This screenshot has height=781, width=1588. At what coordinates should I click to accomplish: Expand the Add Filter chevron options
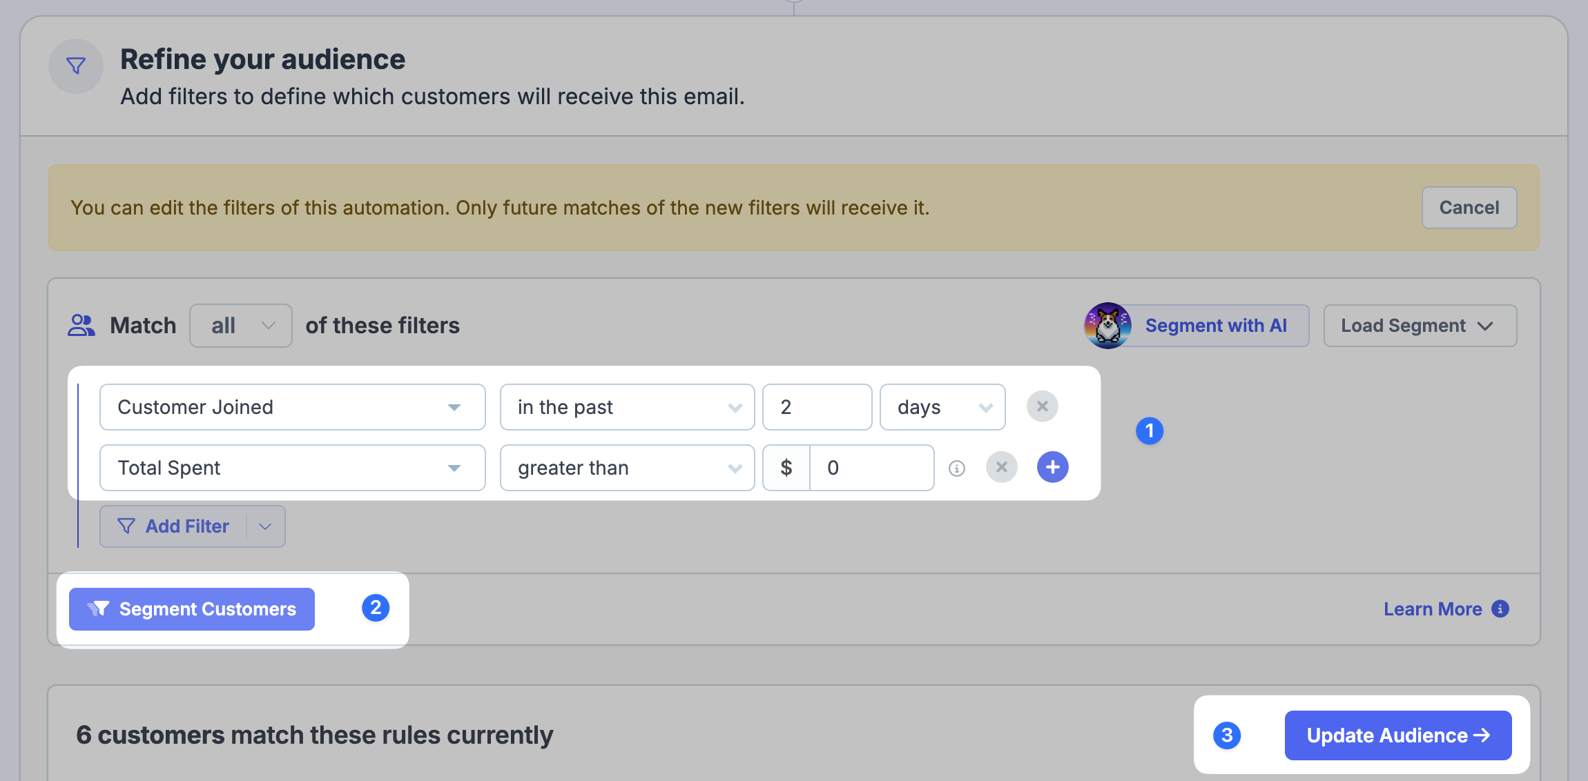[266, 526]
